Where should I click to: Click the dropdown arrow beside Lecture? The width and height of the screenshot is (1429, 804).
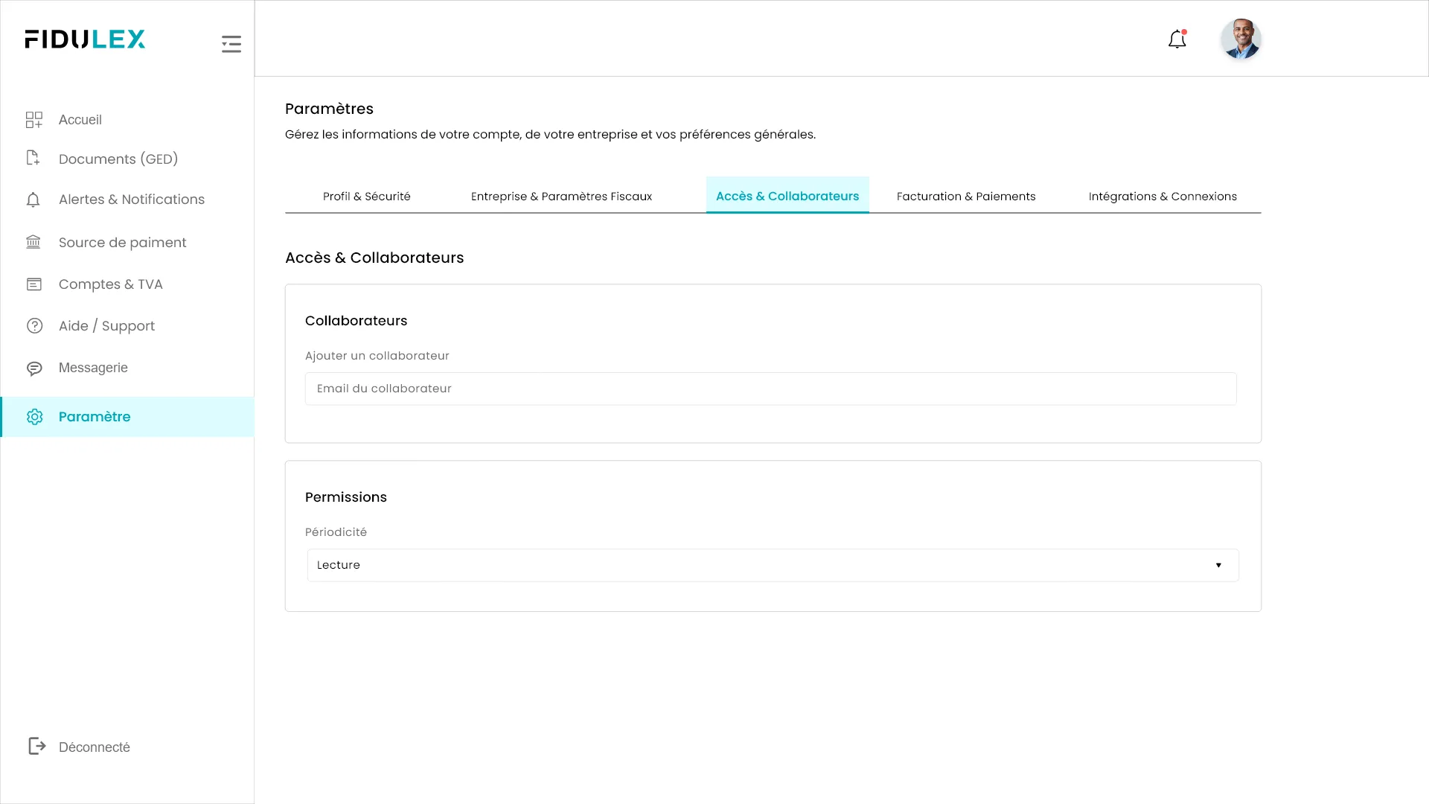point(1218,565)
